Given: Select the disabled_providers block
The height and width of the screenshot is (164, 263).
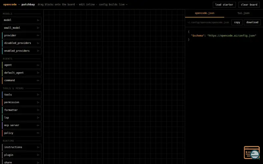Looking at the screenshot, I should point(22,43).
